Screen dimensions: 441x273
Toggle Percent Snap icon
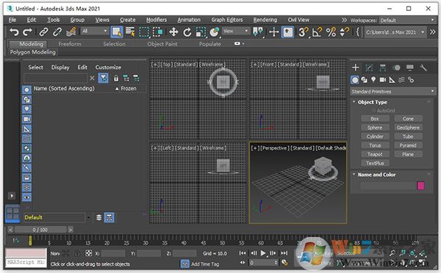tap(331, 32)
